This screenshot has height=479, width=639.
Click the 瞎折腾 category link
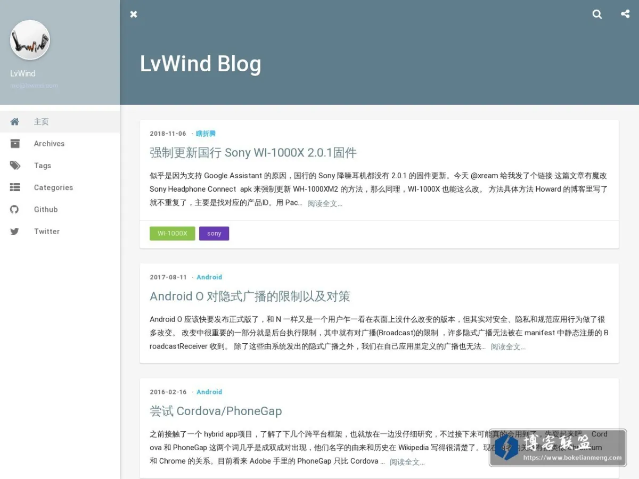pos(206,134)
